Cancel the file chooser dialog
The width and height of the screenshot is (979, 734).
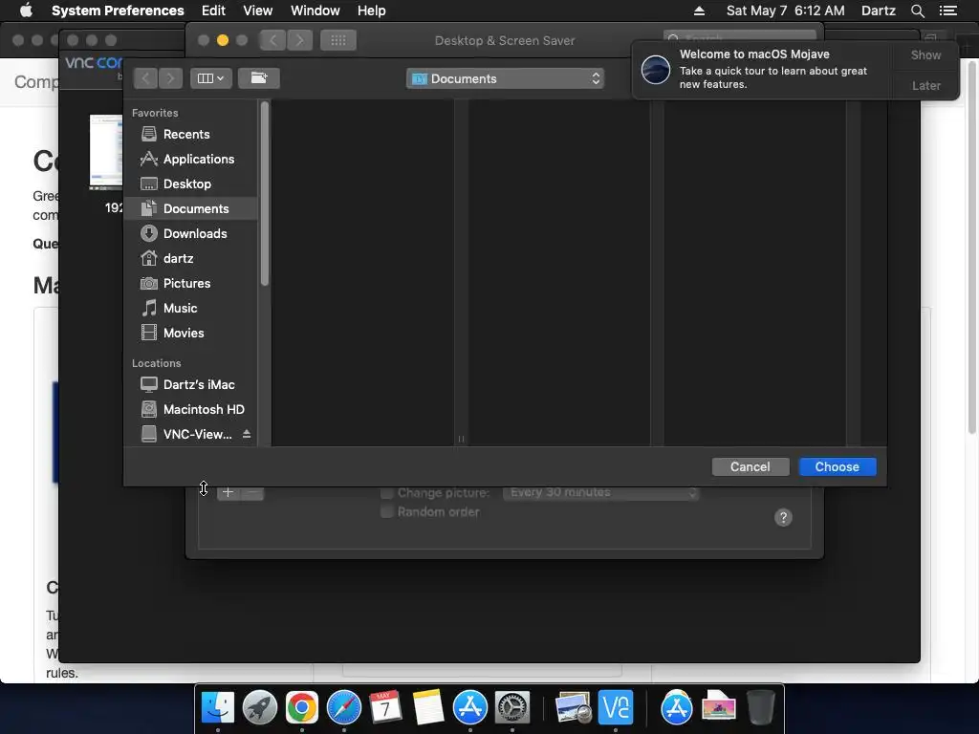(750, 466)
